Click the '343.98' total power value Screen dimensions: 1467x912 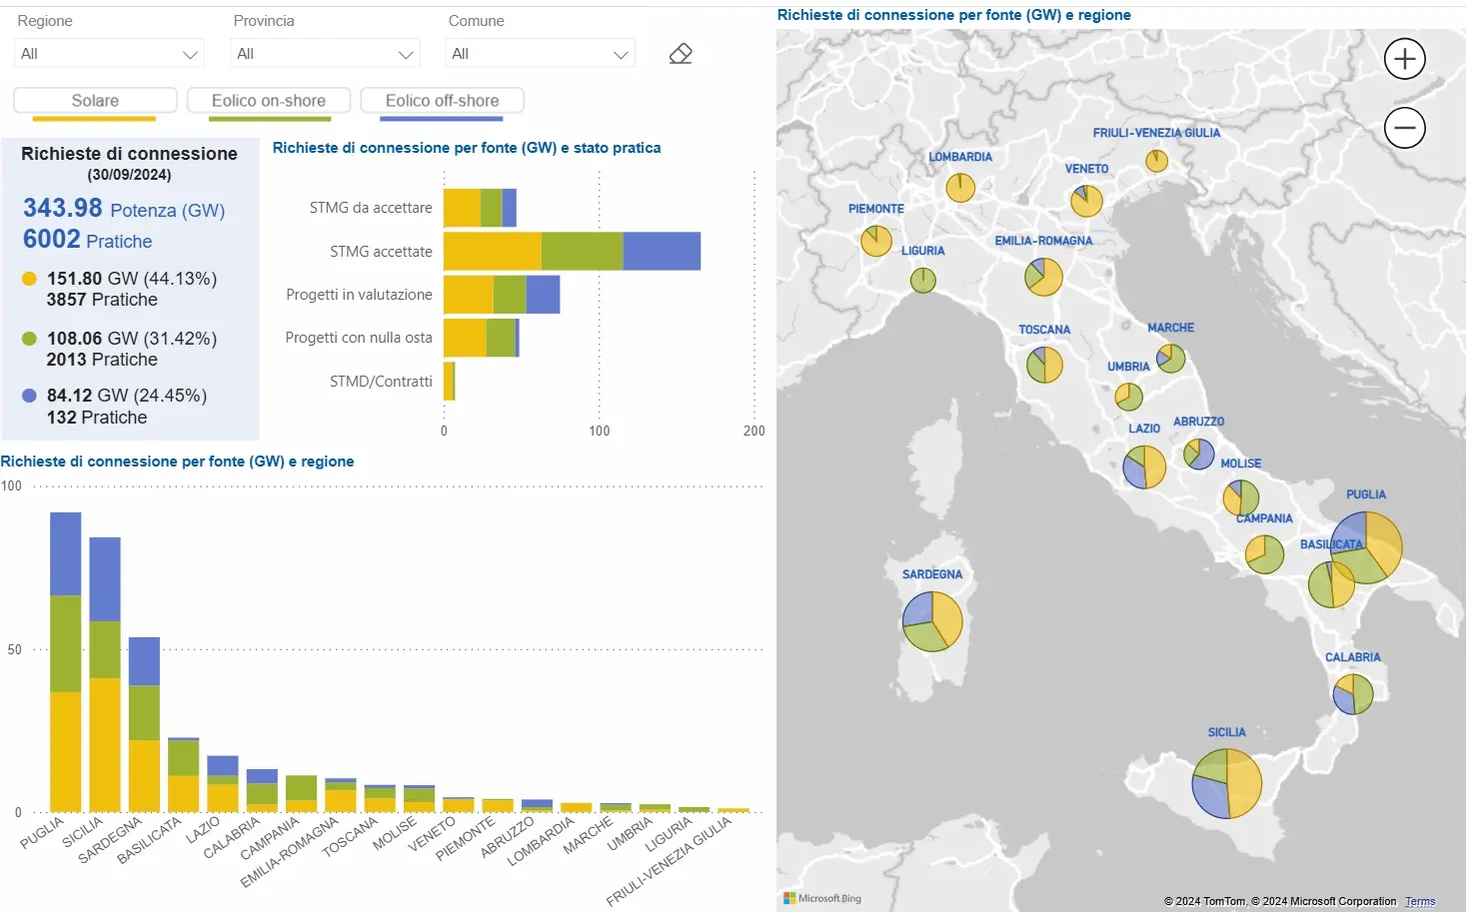(63, 208)
